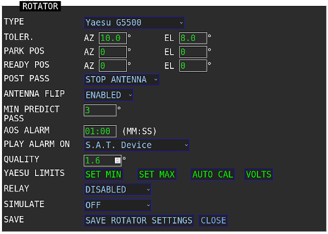Focus the READY POS EL field
Image resolution: width=328 pixels, height=234 pixels.
click(192, 66)
